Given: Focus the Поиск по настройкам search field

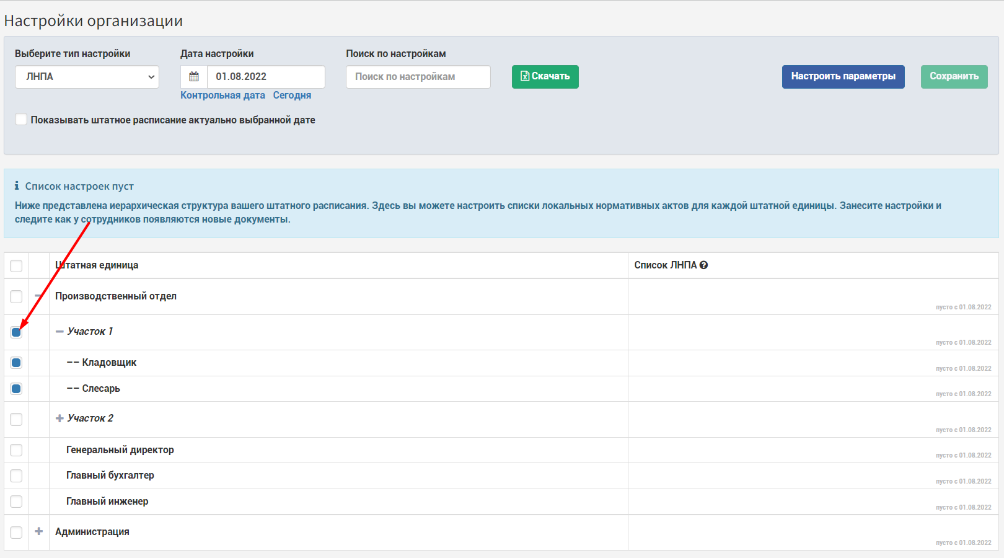Looking at the screenshot, I should 418,77.
